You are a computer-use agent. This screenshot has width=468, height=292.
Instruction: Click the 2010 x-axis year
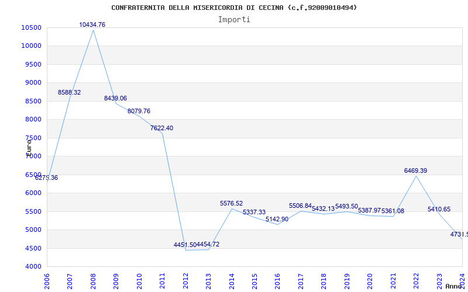(139, 281)
